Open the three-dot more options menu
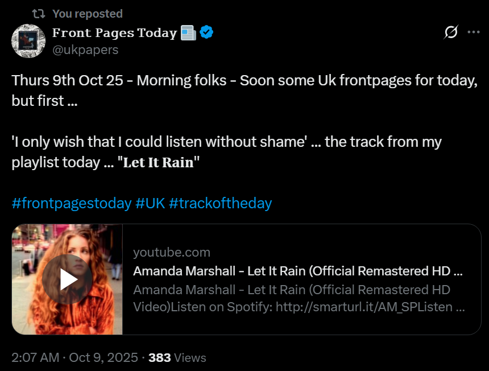Image resolution: width=489 pixels, height=371 pixels. point(473,32)
